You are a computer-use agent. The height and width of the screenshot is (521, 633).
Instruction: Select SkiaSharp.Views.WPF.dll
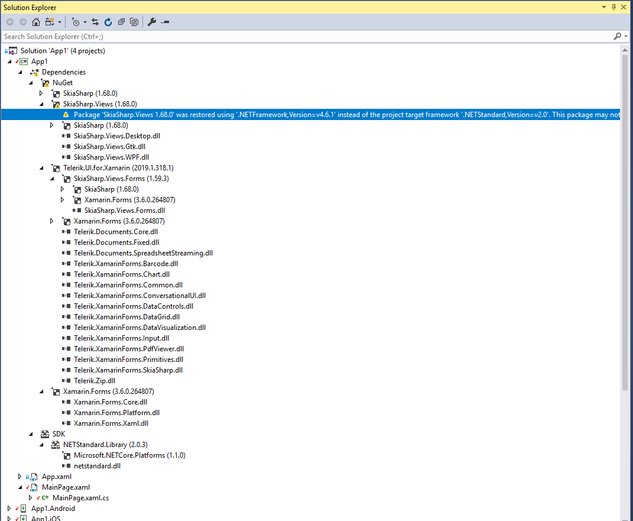(x=112, y=157)
